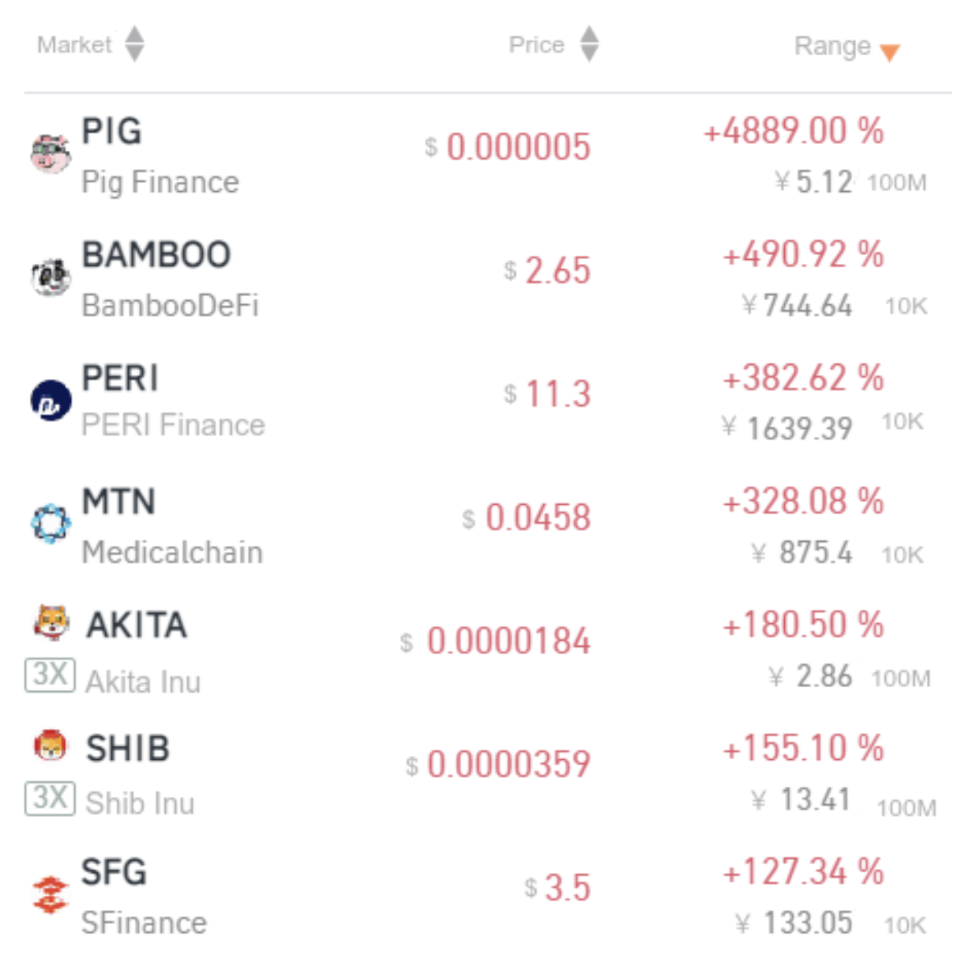Click MTN's +328.08 % change

coord(803,502)
